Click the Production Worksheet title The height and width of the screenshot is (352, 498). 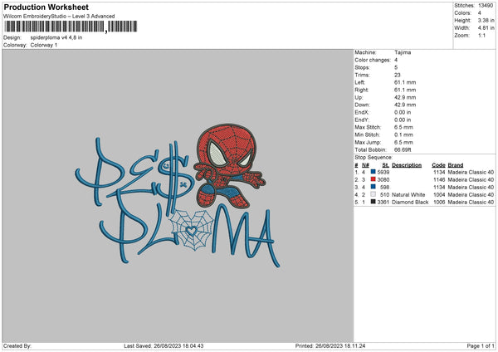tap(46, 7)
